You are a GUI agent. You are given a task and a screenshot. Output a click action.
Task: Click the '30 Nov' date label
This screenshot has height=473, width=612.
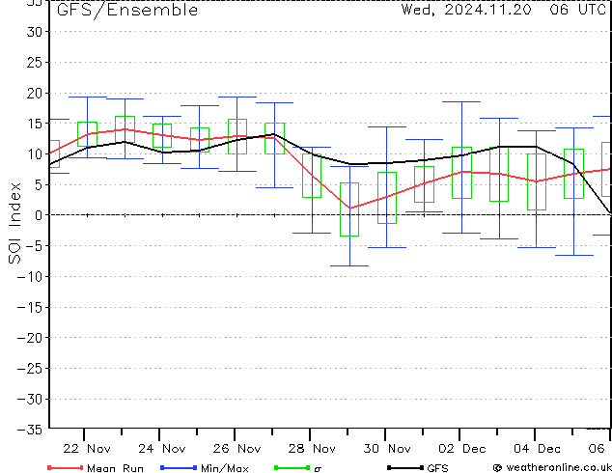[x=387, y=449]
